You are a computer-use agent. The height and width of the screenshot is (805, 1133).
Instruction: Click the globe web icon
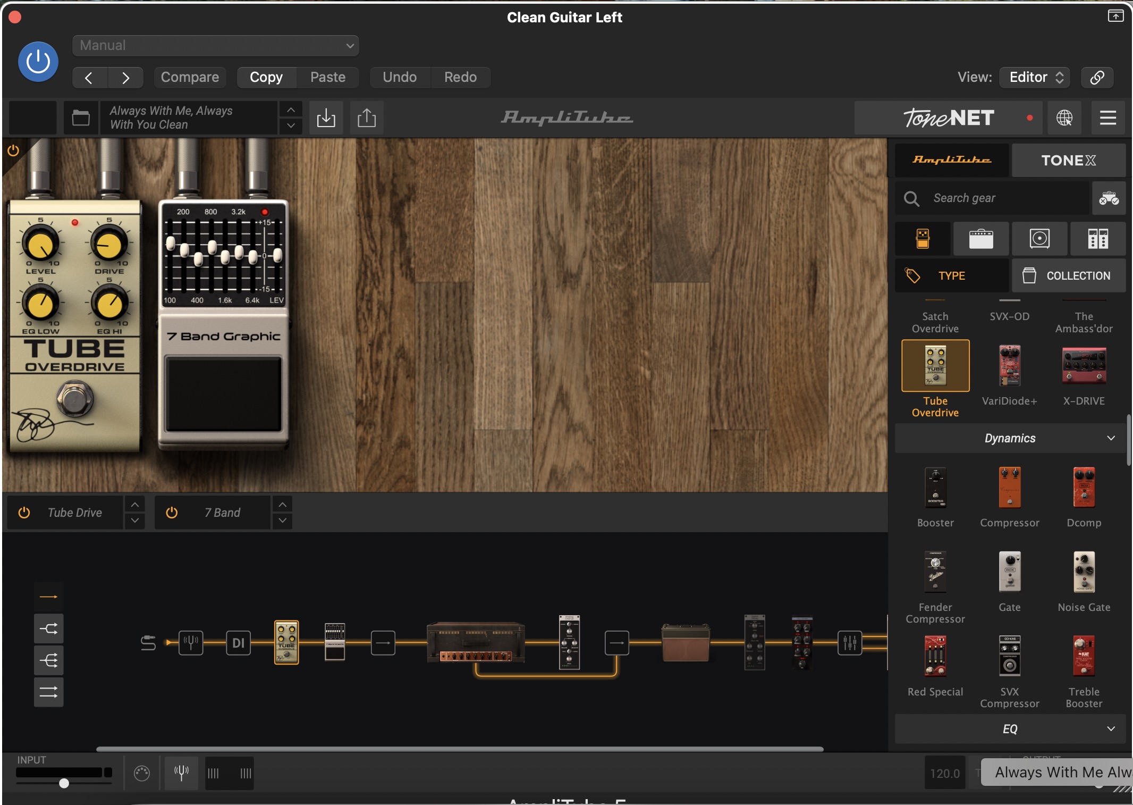coord(1064,118)
